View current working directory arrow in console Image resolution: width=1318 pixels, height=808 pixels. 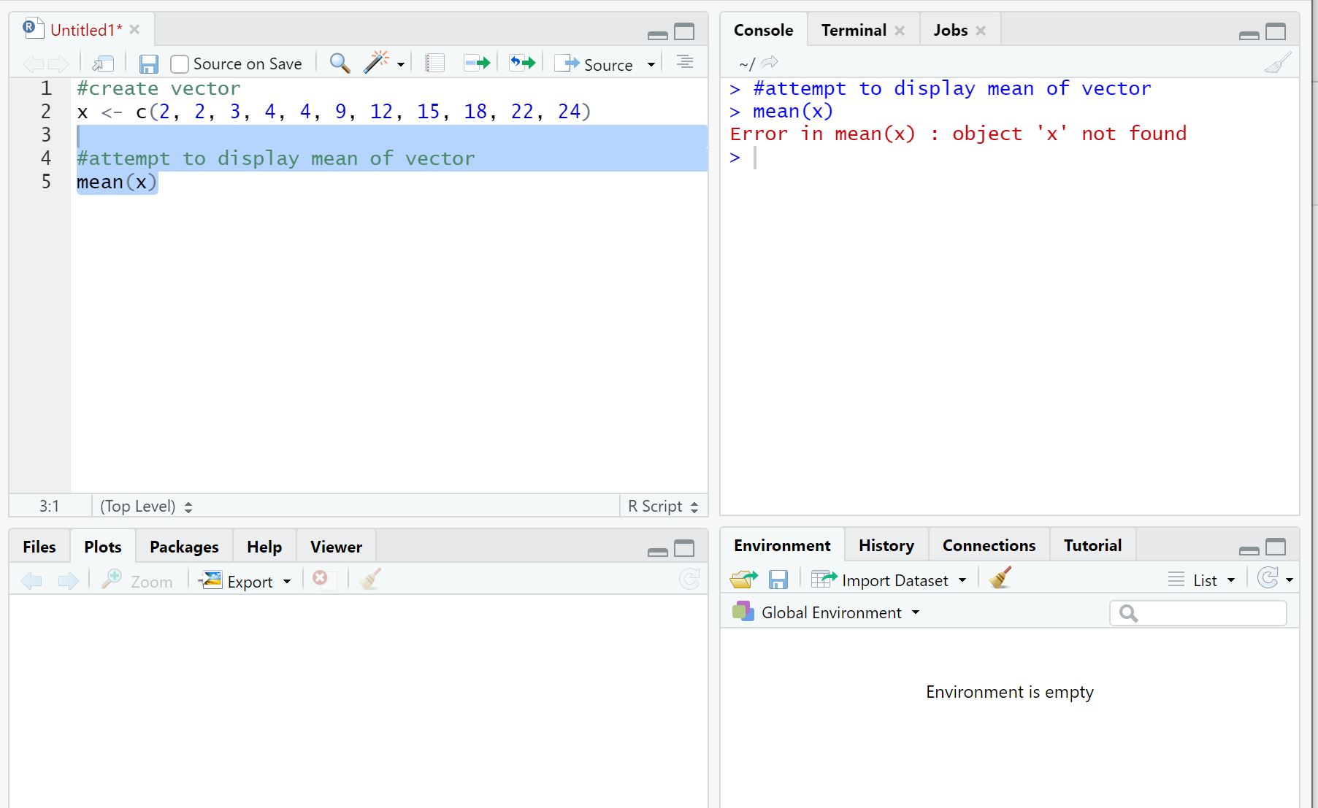pyautogui.click(x=770, y=64)
